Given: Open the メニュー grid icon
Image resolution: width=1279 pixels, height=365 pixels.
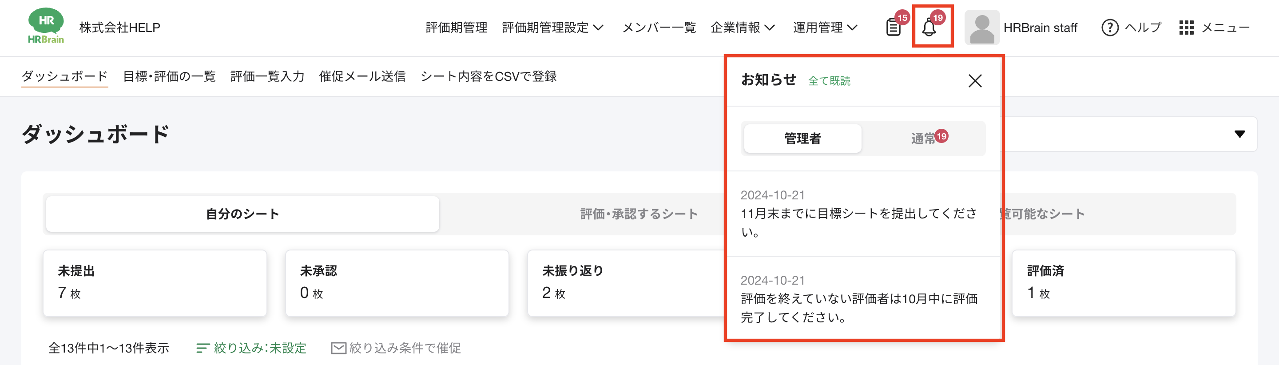Looking at the screenshot, I should click(1186, 28).
